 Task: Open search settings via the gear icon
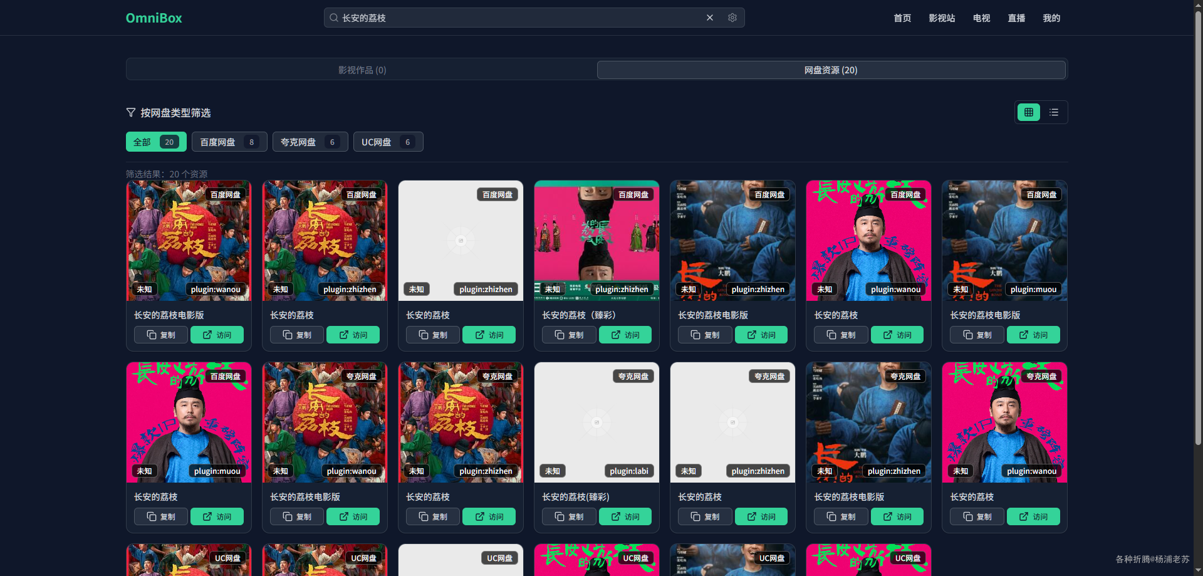point(732,18)
